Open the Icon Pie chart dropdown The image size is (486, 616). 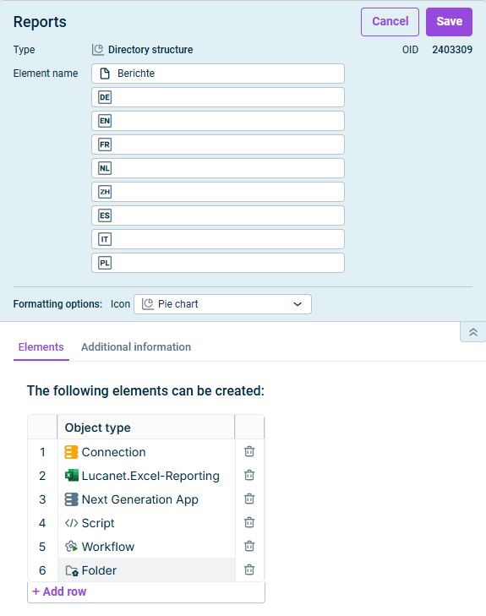(222, 304)
